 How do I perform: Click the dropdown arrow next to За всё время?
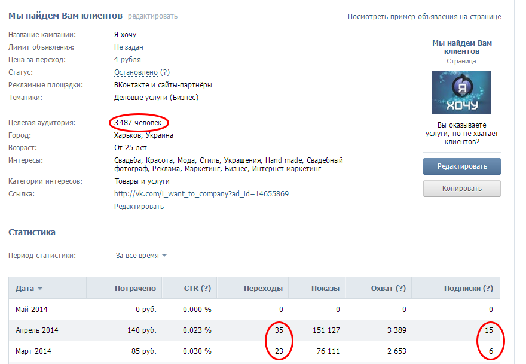coord(164,256)
